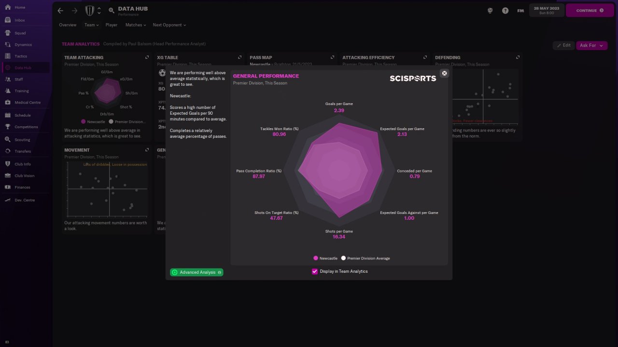
Task: Click the Expected Goals Against value 1.00
Action: click(x=409, y=218)
